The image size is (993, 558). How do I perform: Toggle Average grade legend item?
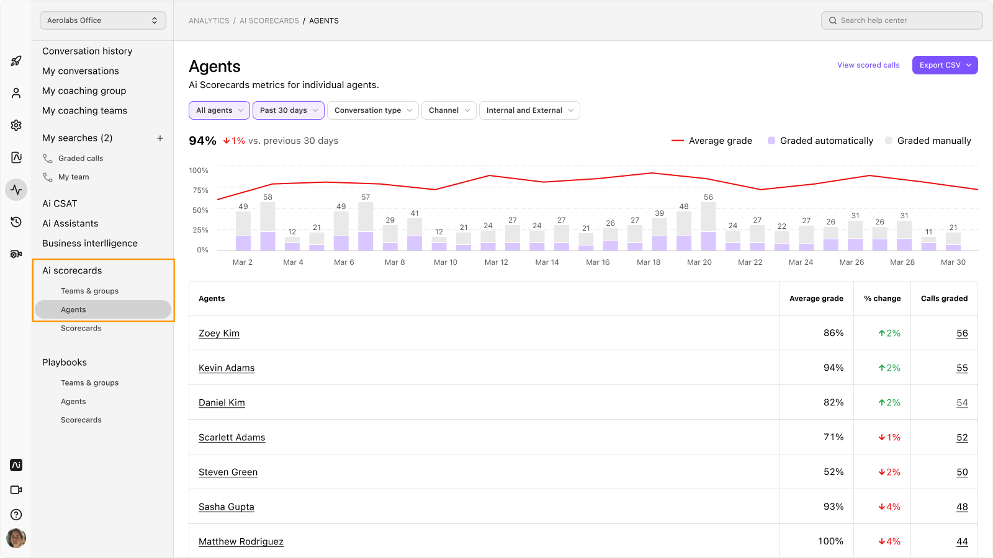pos(712,141)
